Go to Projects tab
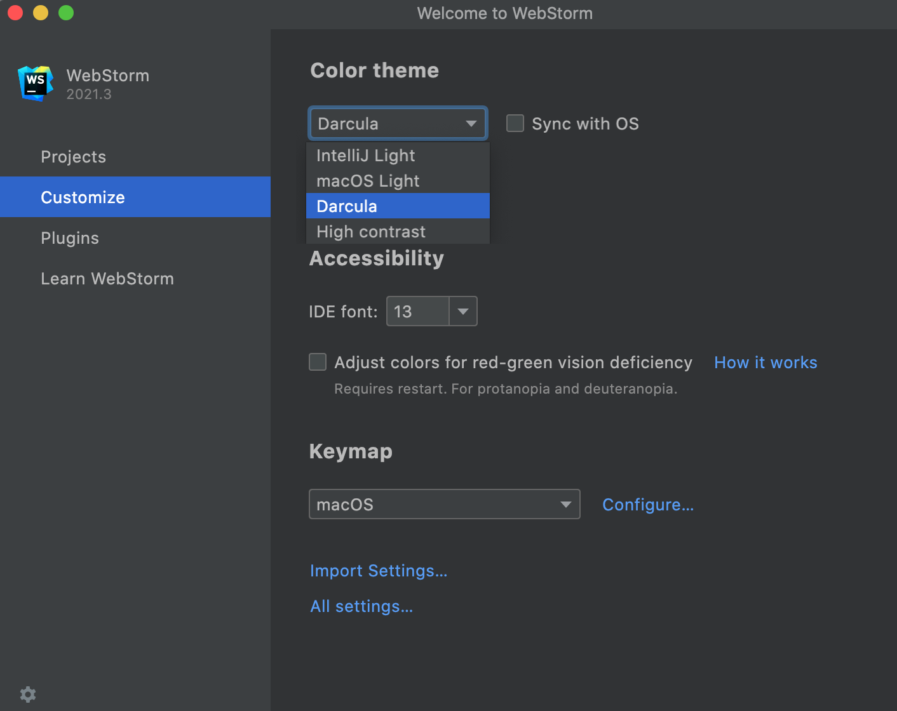 tap(135, 157)
